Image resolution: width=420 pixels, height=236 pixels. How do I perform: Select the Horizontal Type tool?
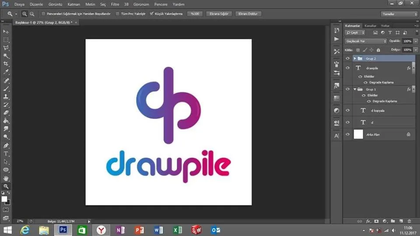(x=6, y=154)
